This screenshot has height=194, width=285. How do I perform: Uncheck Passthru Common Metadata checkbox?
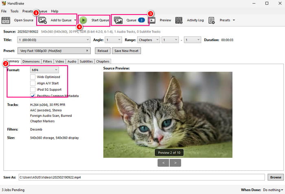click(33, 96)
